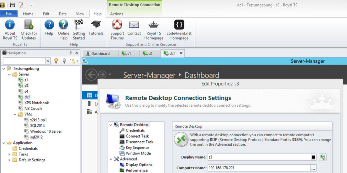Collapse the Advanced settings node

[x=111, y=159]
